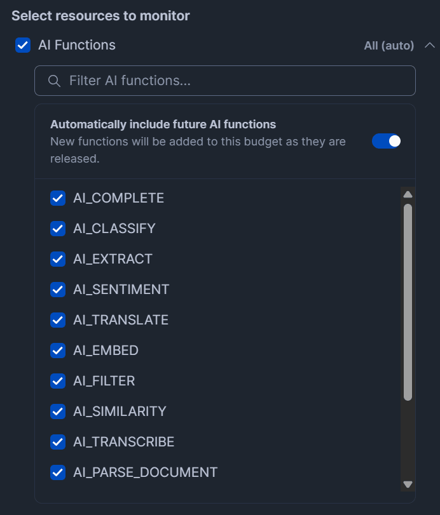Screen dimensions: 440x515
Task: Deselect the AI_PARSE_DOCUMENT checkbox
Action: 58,472
